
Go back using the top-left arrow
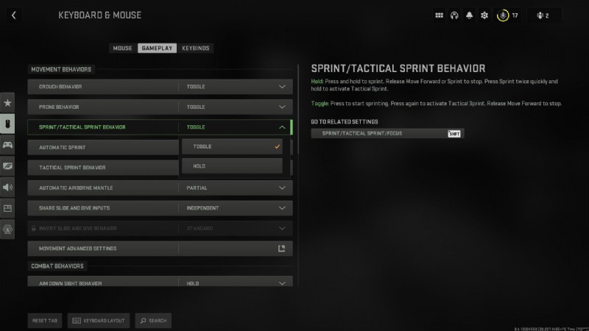coord(14,15)
